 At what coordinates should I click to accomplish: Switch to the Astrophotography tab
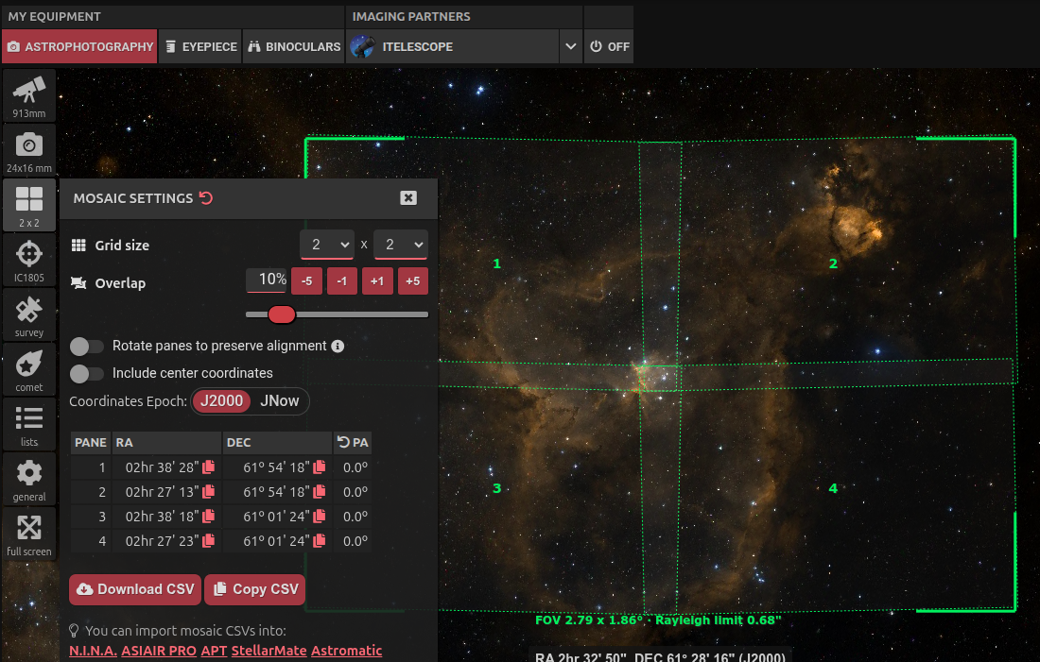79,46
